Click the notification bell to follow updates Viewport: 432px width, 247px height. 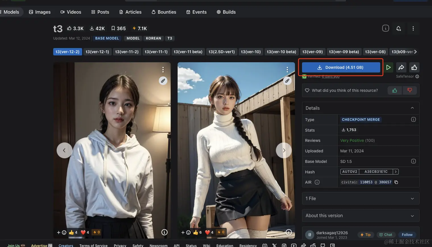(398, 28)
